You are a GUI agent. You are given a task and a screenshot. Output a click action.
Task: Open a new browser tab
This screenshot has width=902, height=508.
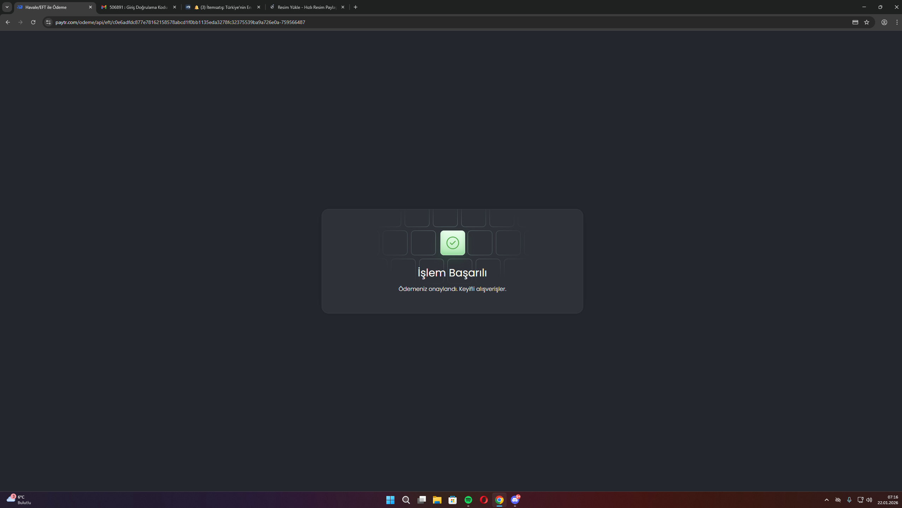(x=356, y=7)
